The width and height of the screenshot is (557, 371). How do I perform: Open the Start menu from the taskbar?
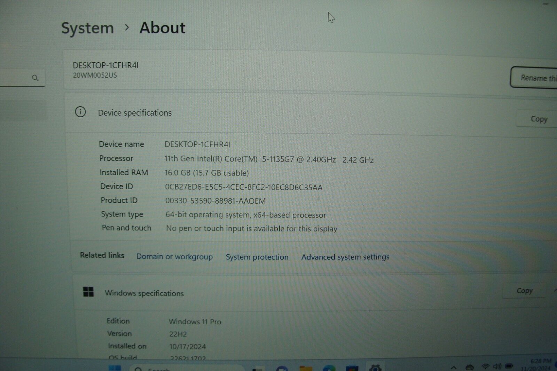point(115,368)
